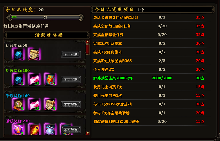Click the red packet icon in 活跃奖励:100 row
The width and height of the screenshot is (220, 141).
tap(50, 79)
